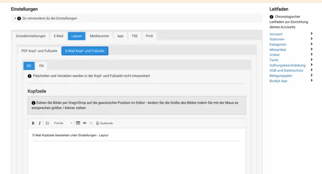Toggle bold formatting in the Kopfzeile editor
322x174 pixels.
click(x=33, y=123)
